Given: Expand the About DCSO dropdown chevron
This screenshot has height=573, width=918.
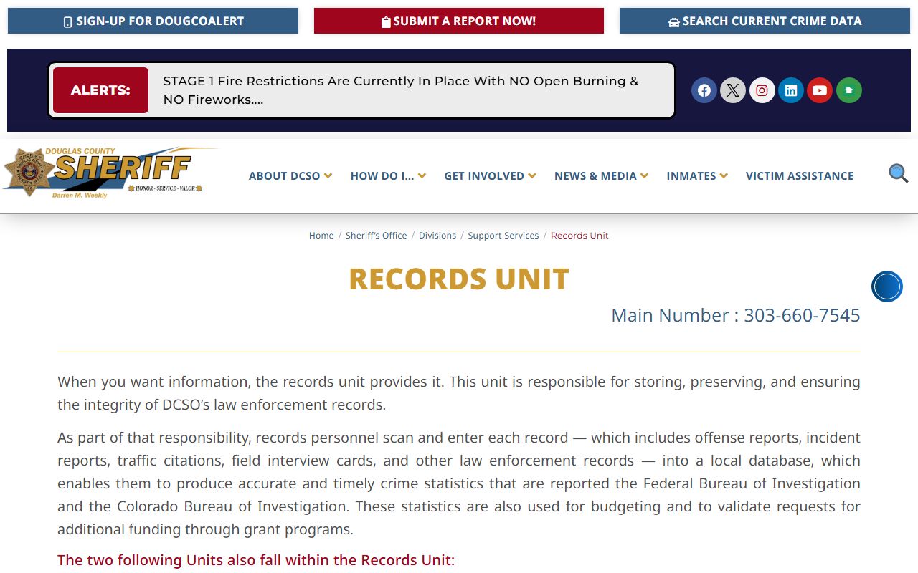Looking at the screenshot, I should 328,175.
